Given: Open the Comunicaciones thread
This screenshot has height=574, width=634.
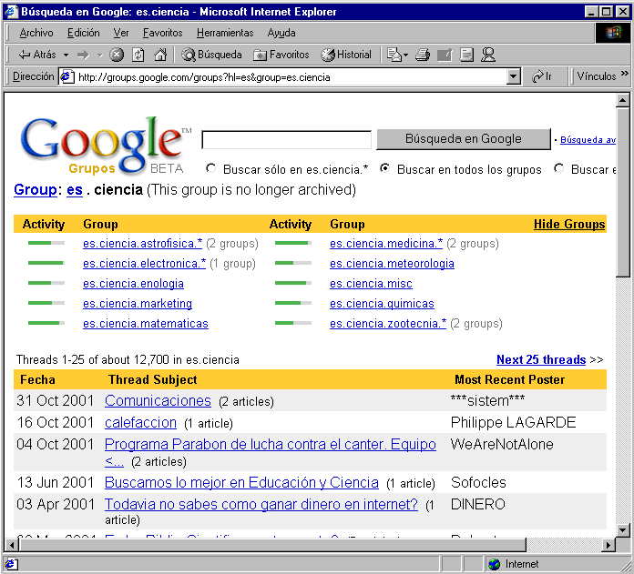Looking at the screenshot, I should click(158, 401).
